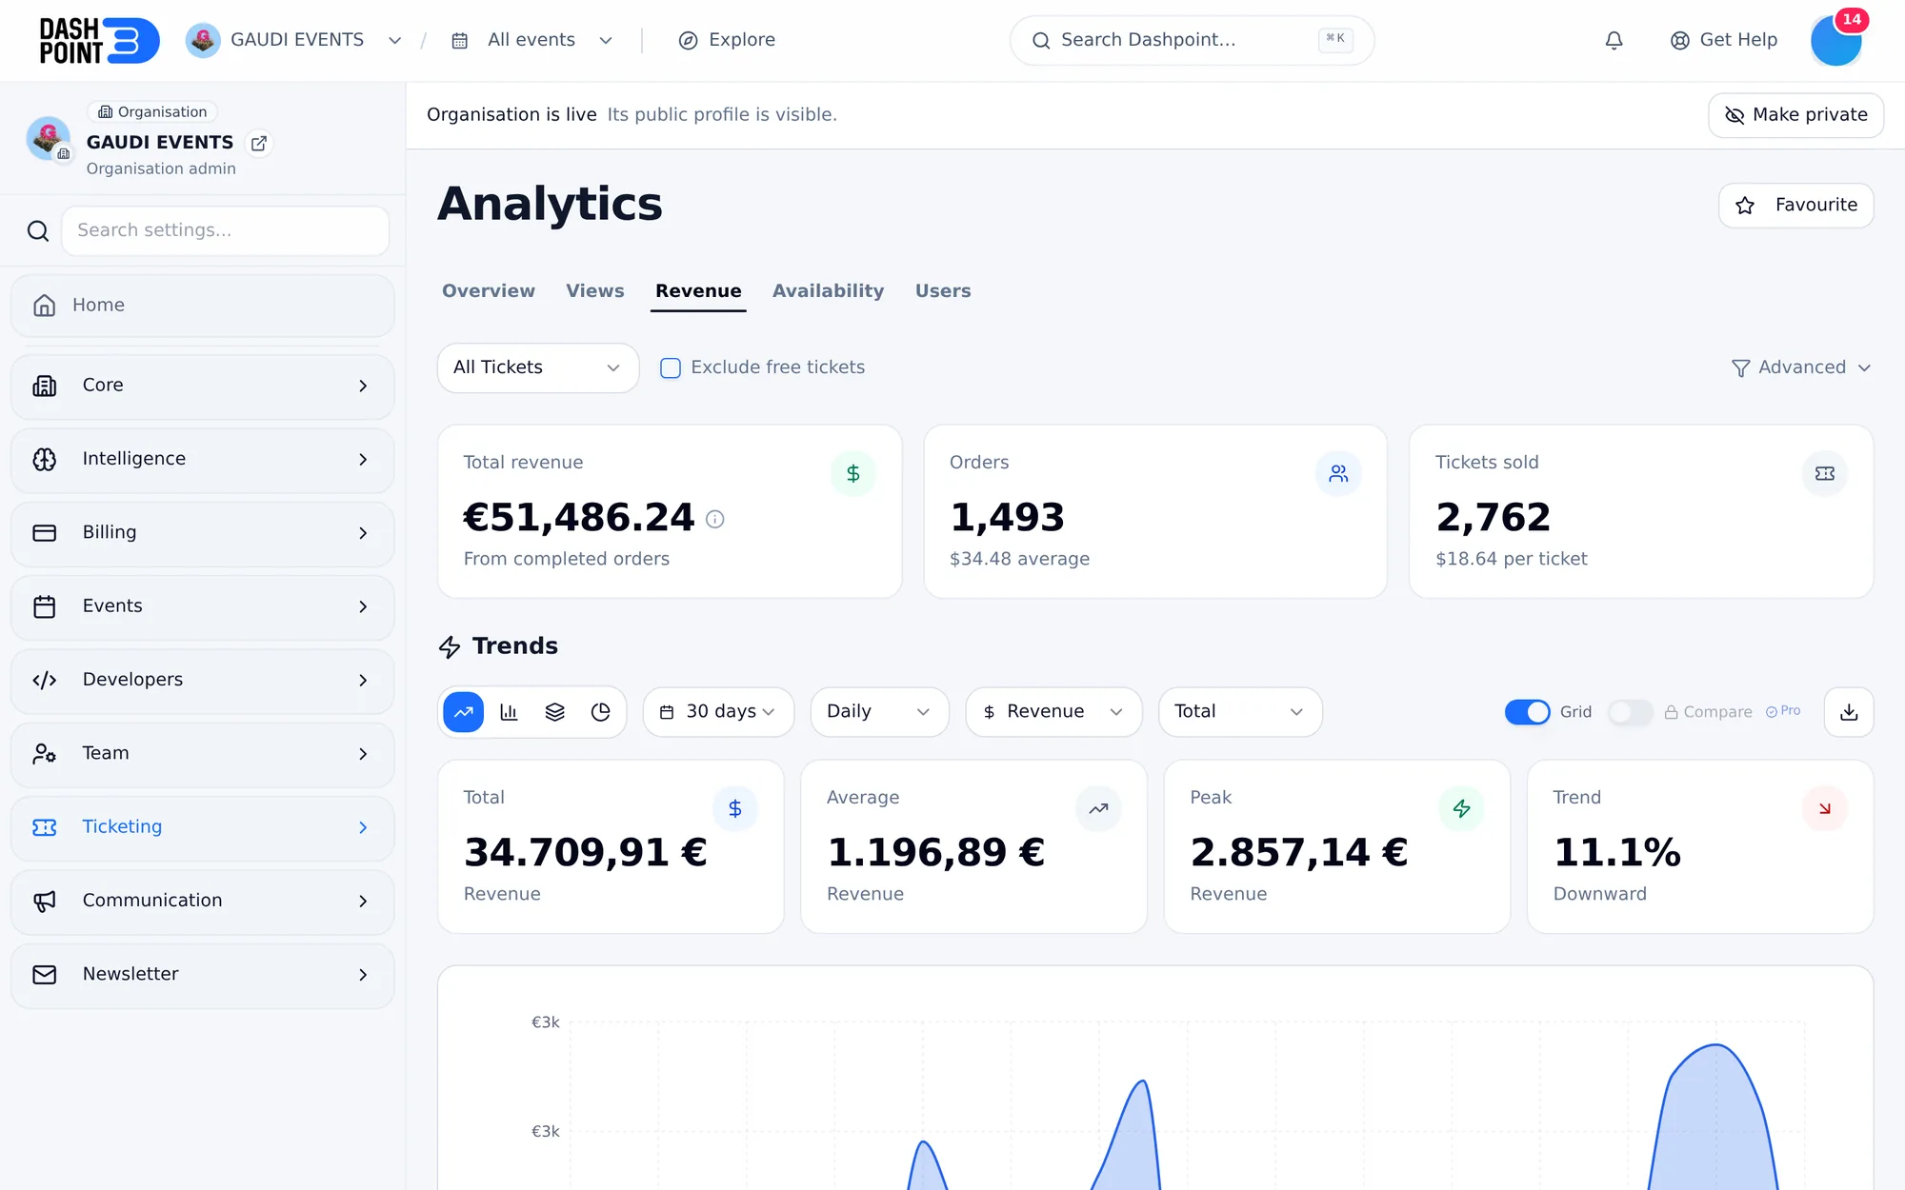
Task: Open the Dashpoint logo home link
Action: [x=99, y=40]
